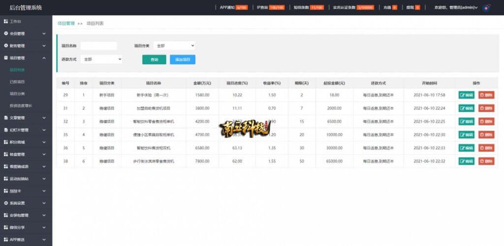Click the 文章管理 document icon

(6, 118)
